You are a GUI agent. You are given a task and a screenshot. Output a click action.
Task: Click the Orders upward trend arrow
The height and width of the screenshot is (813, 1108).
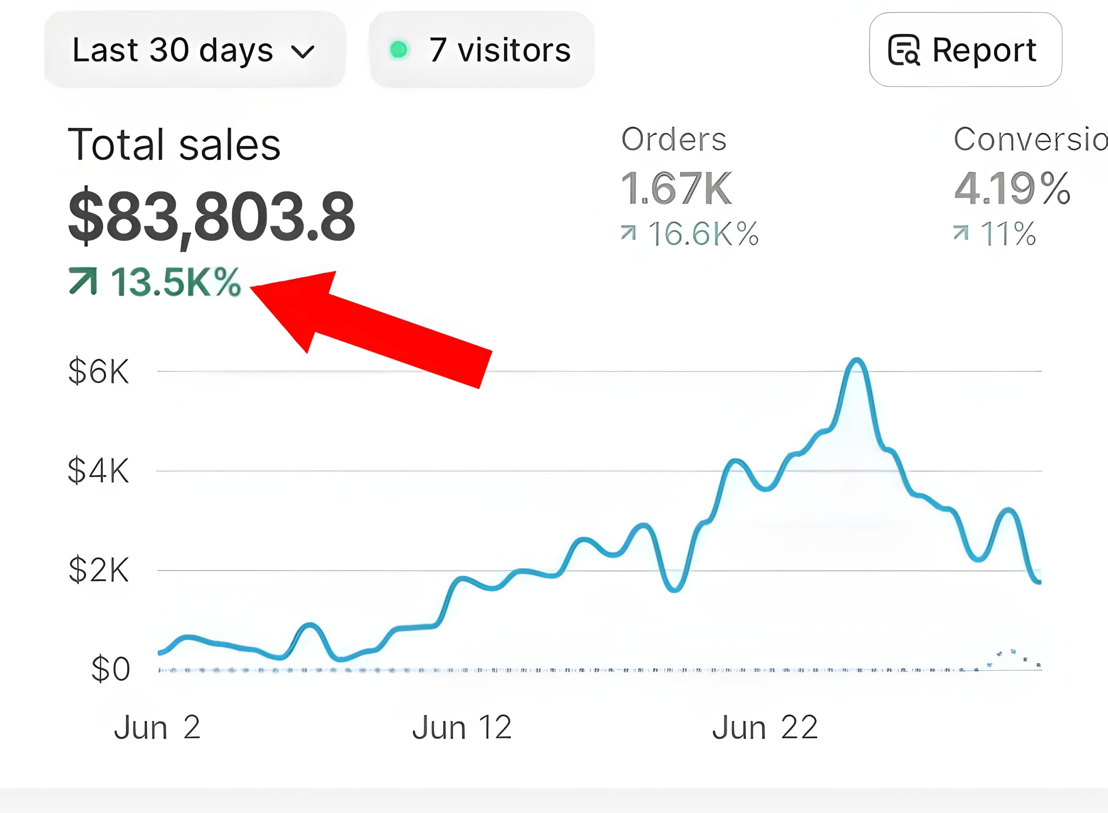point(628,232)
